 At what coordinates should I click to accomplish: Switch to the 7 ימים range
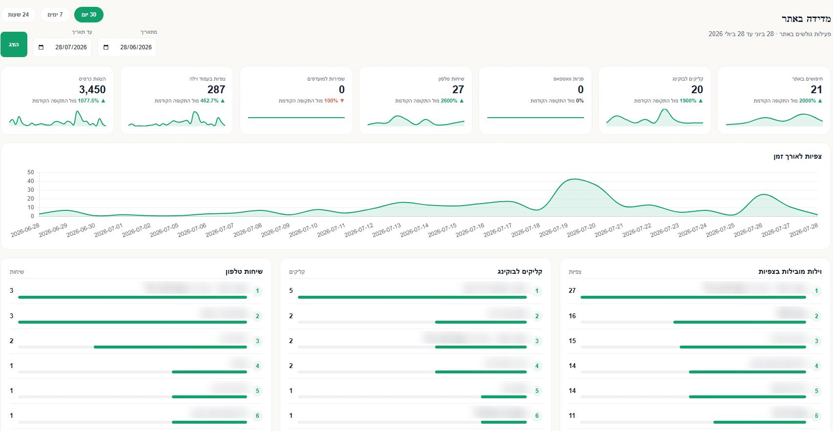pos(55,15)
